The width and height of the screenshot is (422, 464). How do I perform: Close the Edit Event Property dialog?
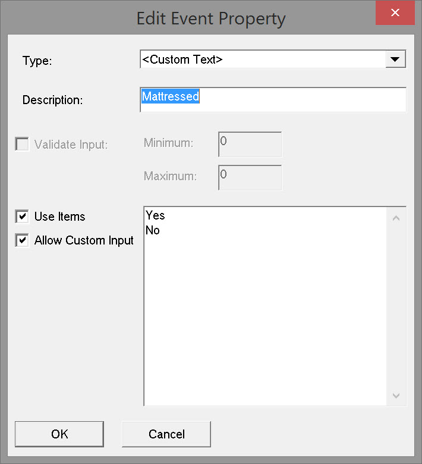(395, 13)
